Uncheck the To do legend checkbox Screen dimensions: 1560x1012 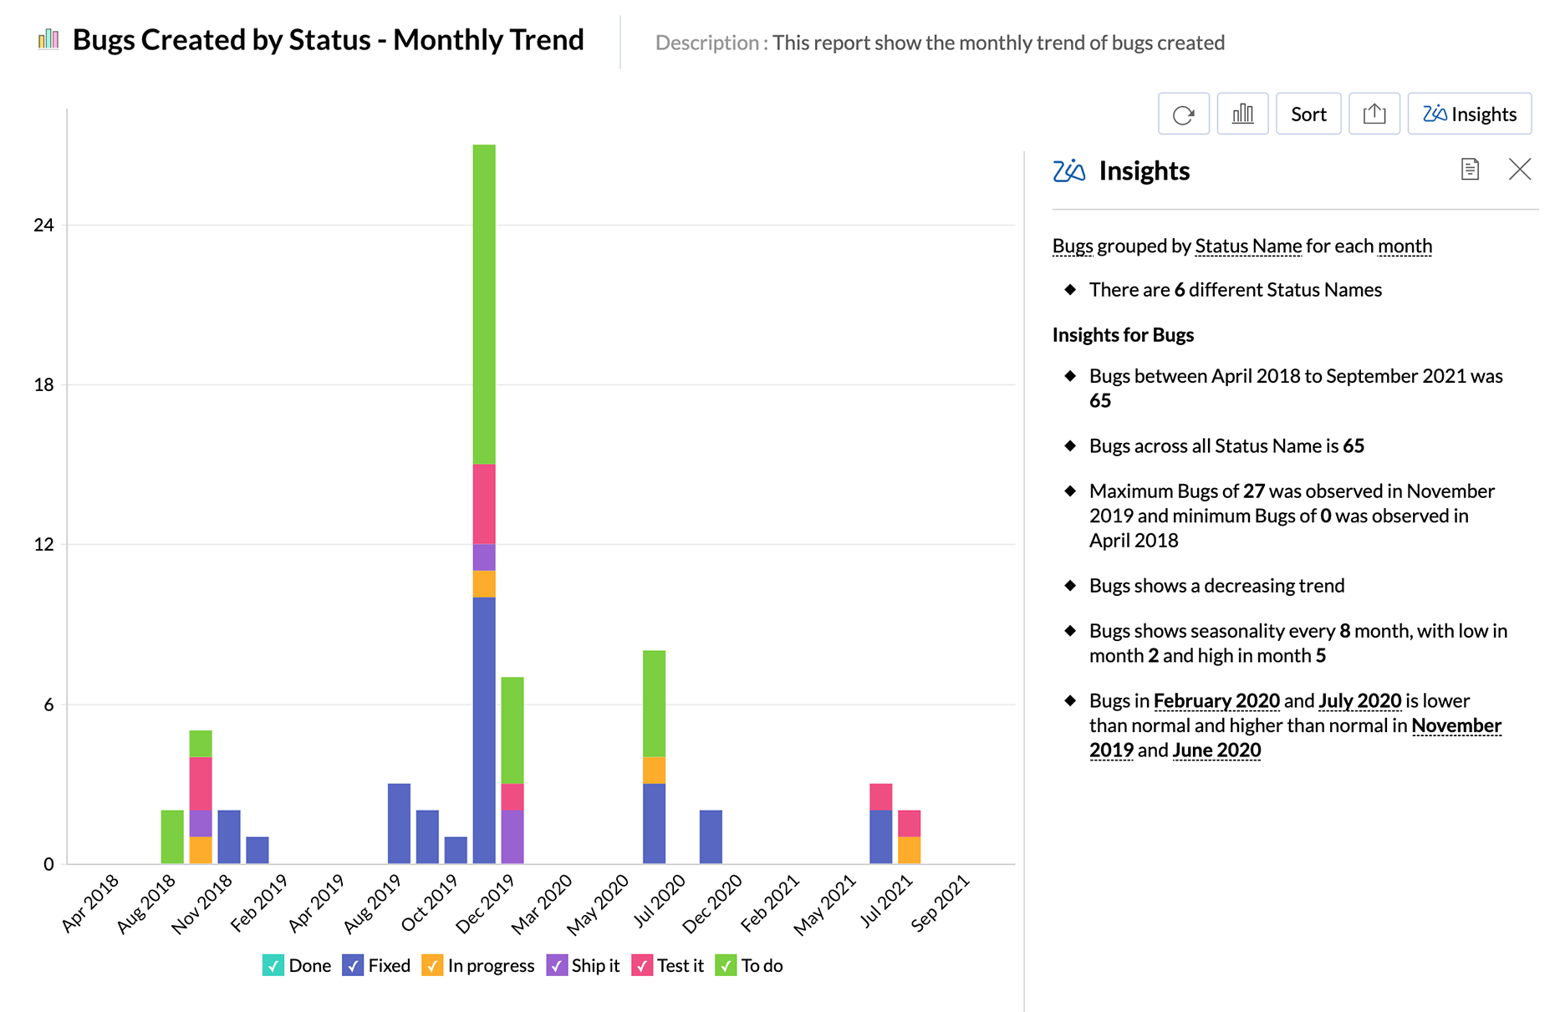726,966
